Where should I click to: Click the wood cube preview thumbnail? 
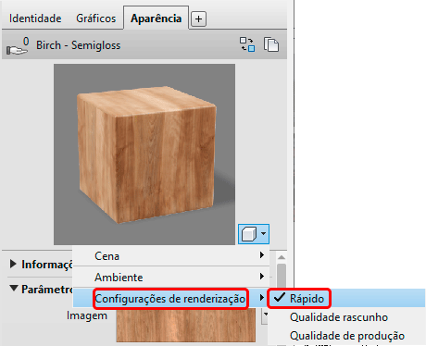144,154
